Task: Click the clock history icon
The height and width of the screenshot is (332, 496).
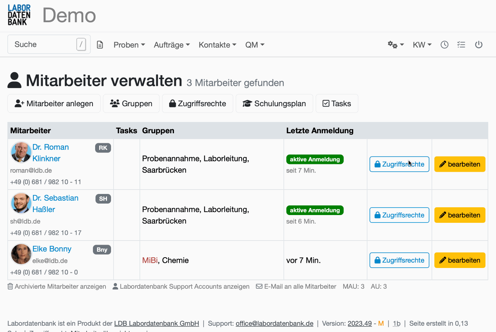Action: point(444,44)
